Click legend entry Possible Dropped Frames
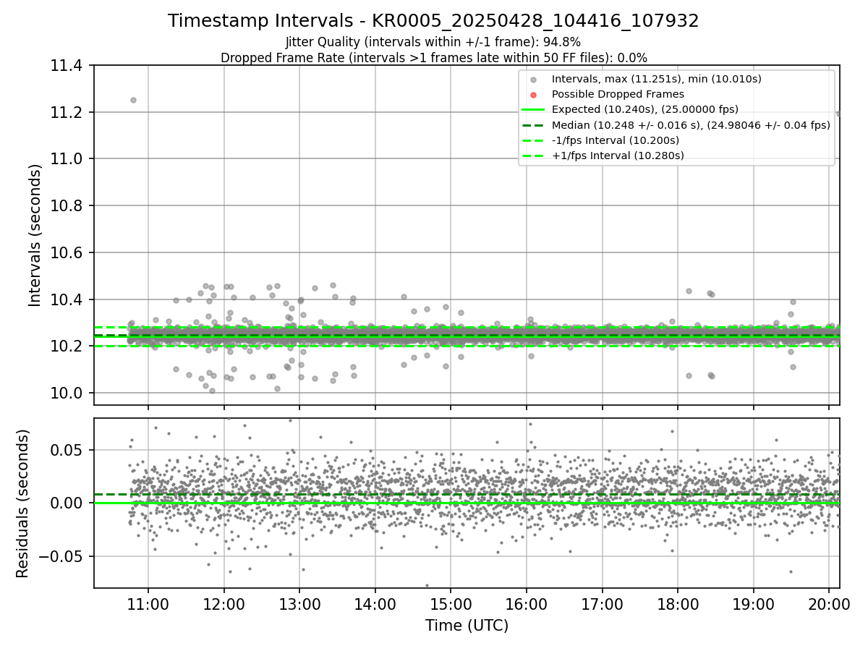The width and height of the screenshot is (868, 651). coord(618,94)
